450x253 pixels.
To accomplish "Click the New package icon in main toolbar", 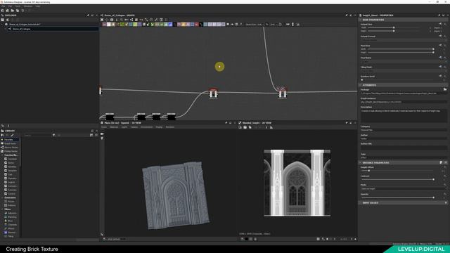I will 3,11.
